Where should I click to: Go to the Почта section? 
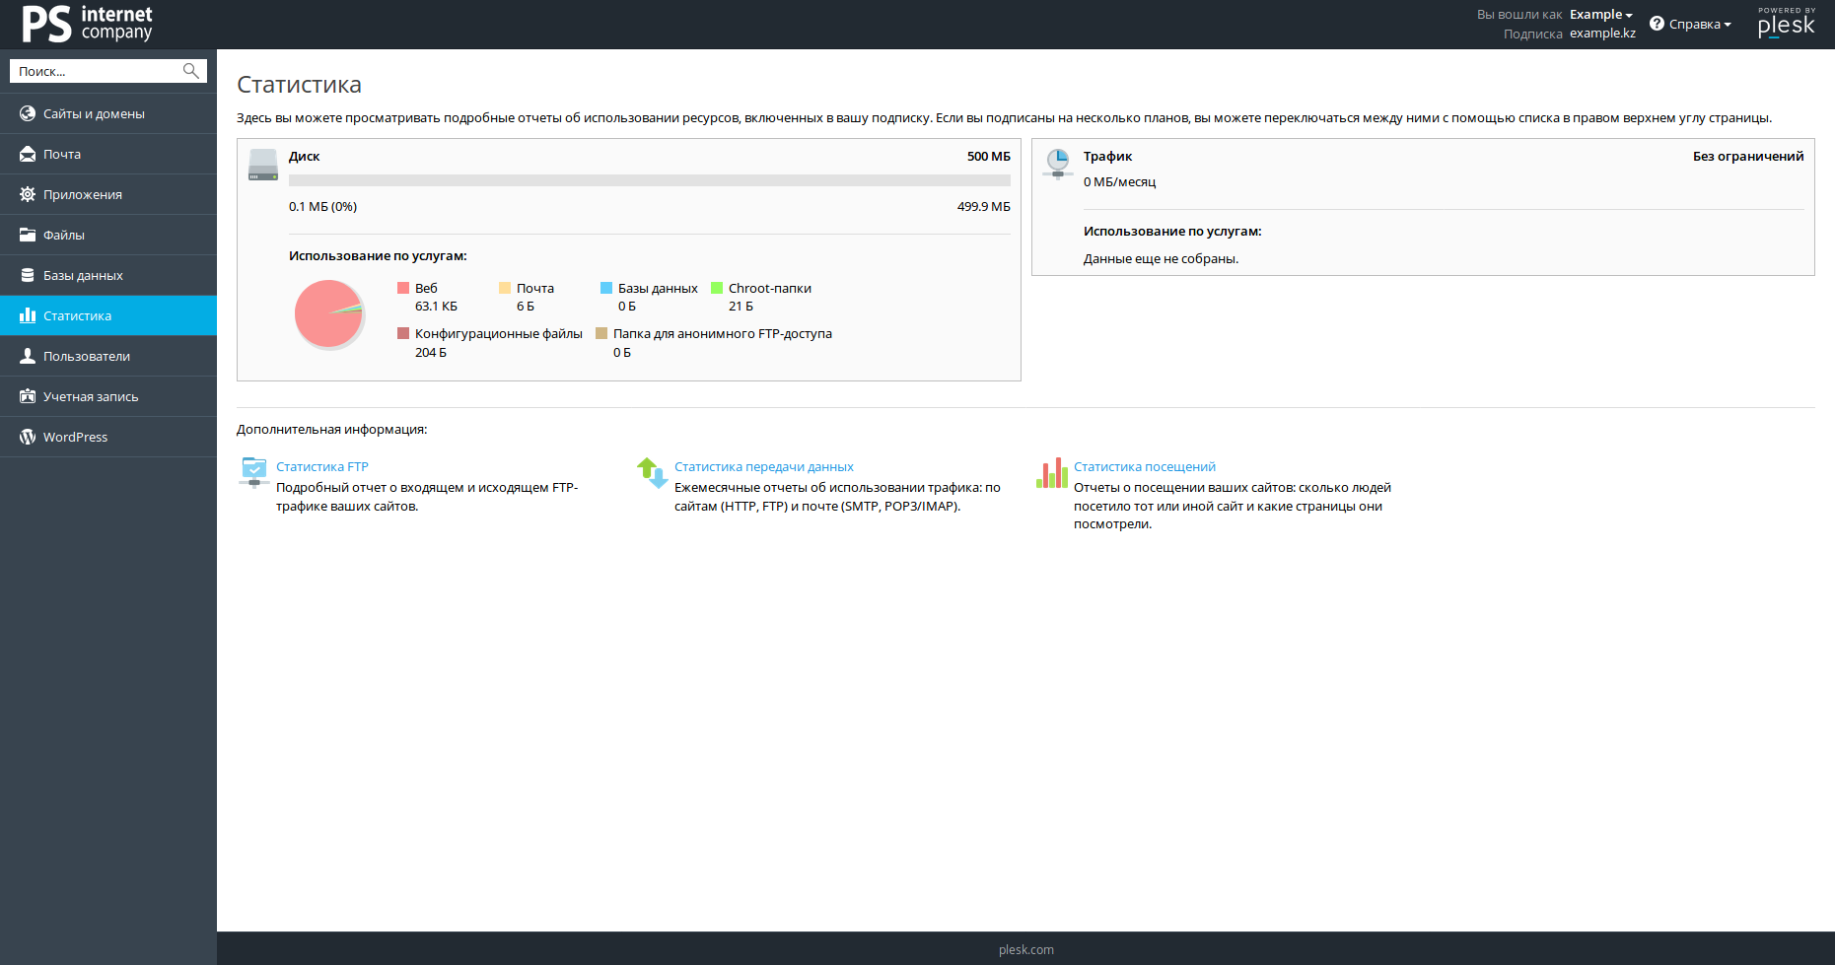click(108, 154)
